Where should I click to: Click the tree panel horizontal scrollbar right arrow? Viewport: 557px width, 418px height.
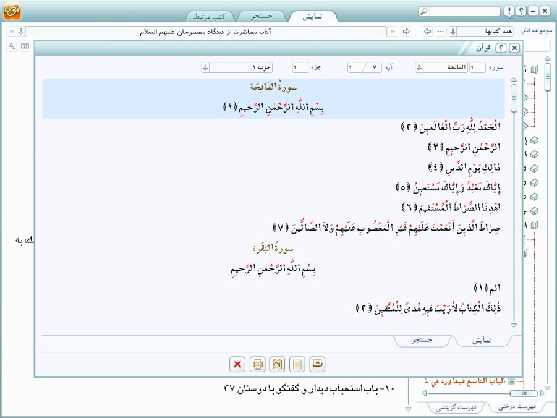[542, 393]
